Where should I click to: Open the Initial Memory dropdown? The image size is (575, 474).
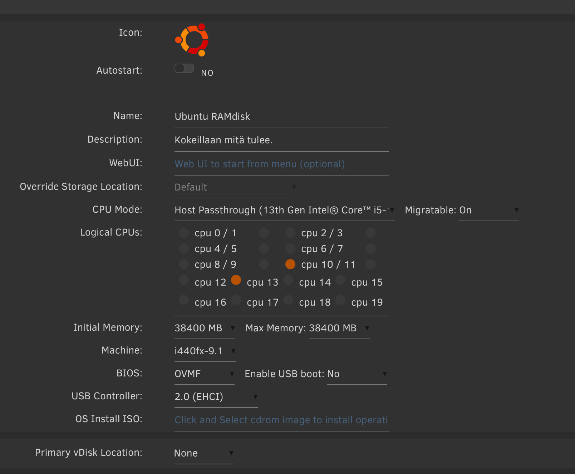[x=205, y=328]
